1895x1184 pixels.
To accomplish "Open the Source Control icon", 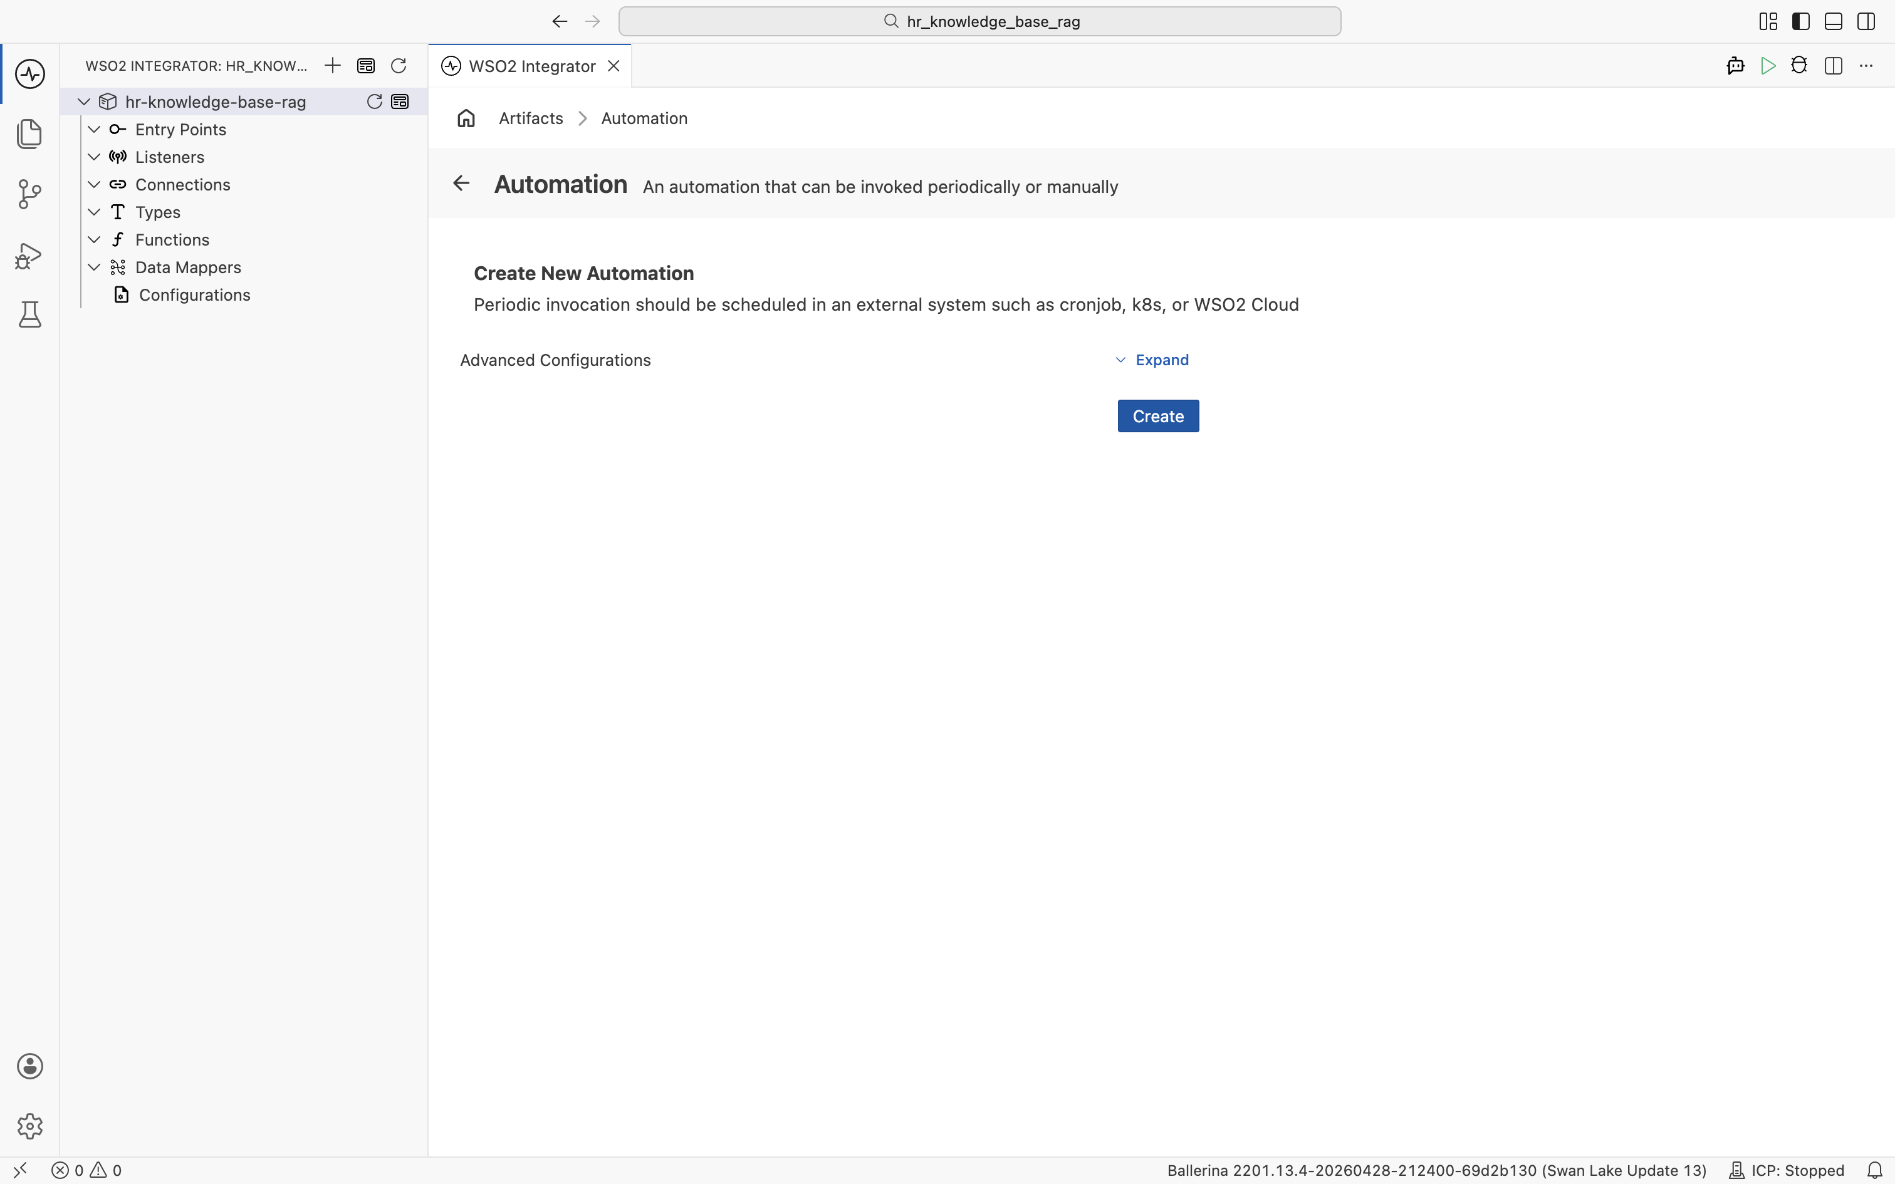I will coord(29,194).
